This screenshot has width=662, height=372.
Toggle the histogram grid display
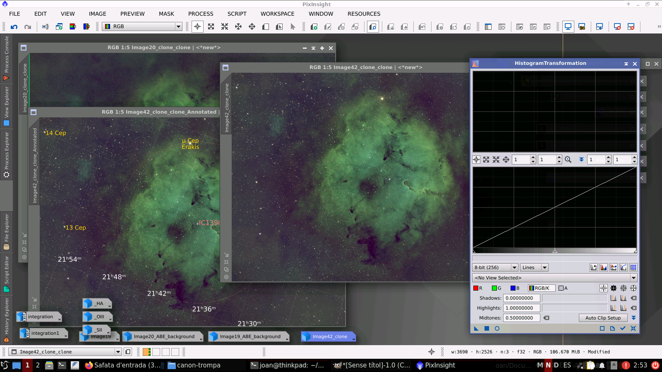(633, 267)
